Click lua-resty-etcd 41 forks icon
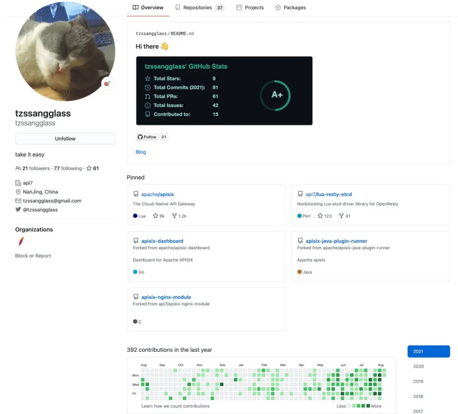Image resolution: width=458 pixels, height=414 pixels. 341,216
